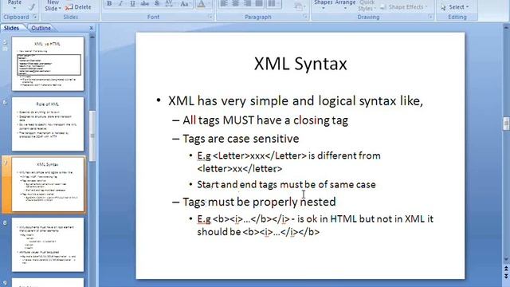Click 'should be <b><i>...</i></b>' line
The image size is (510, 287).
(x=258, y=232)
